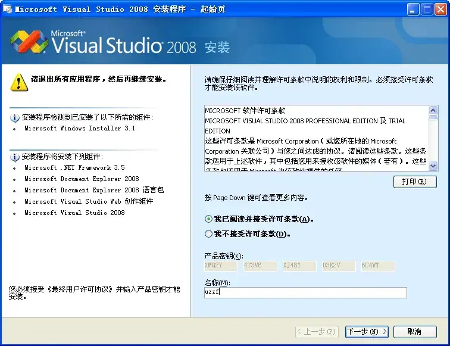Image resolution: width=450 pixels, height=346 pixels.
Task: Click Microsoft .NET Framework 3.5 item
Action: point(74,168)
